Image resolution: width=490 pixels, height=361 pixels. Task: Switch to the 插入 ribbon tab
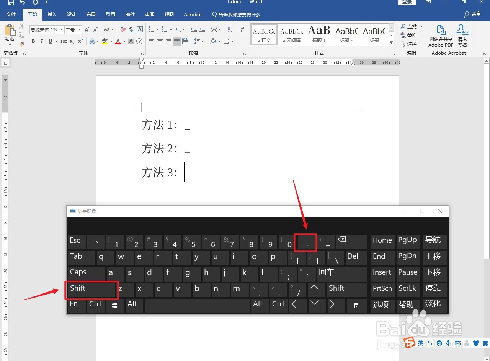pyautogui.click(x=52, y=15)
